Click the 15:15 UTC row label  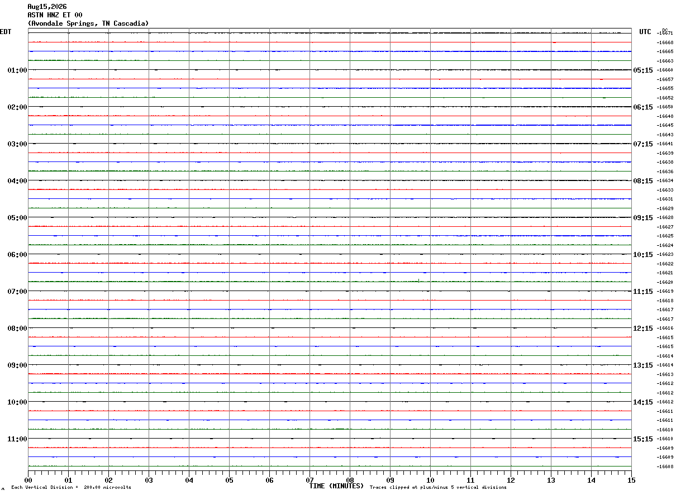(642, 439)
